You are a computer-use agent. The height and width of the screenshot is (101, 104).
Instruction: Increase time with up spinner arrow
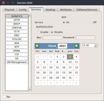coord(96,44)
